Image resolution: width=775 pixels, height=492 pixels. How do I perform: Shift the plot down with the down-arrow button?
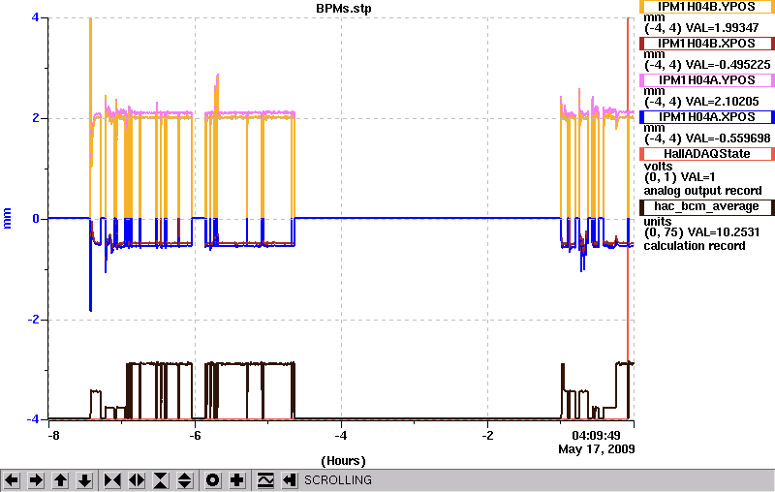click(x=84, y=480)
